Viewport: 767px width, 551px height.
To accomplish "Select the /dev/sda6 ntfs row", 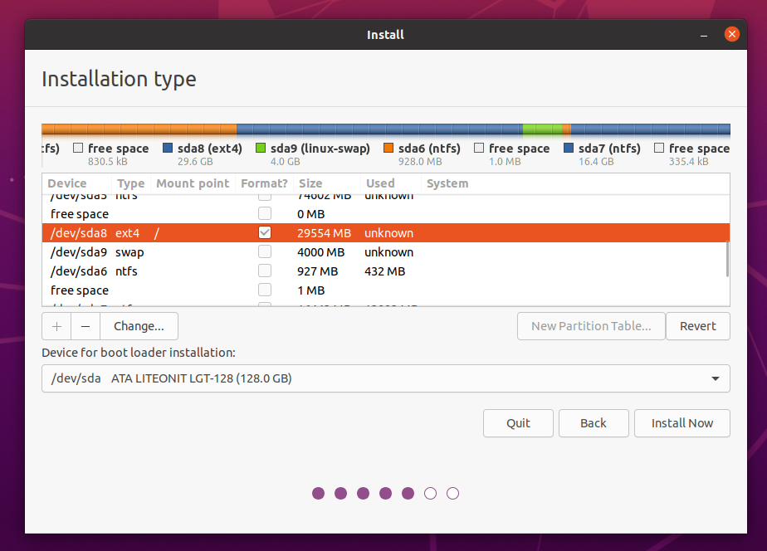I will tap(386, 271).
